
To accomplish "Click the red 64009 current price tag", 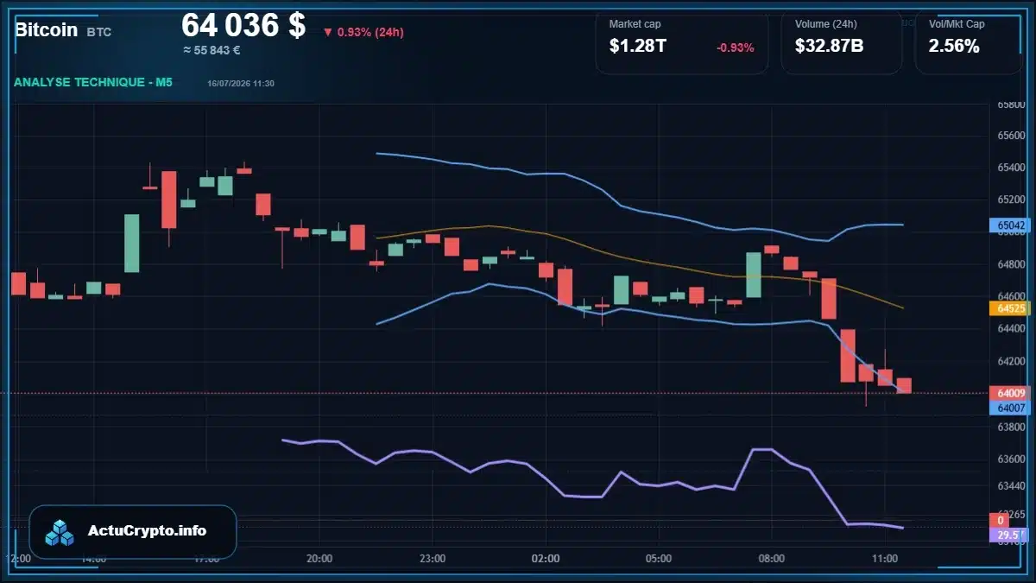I will click(1011, 393).
